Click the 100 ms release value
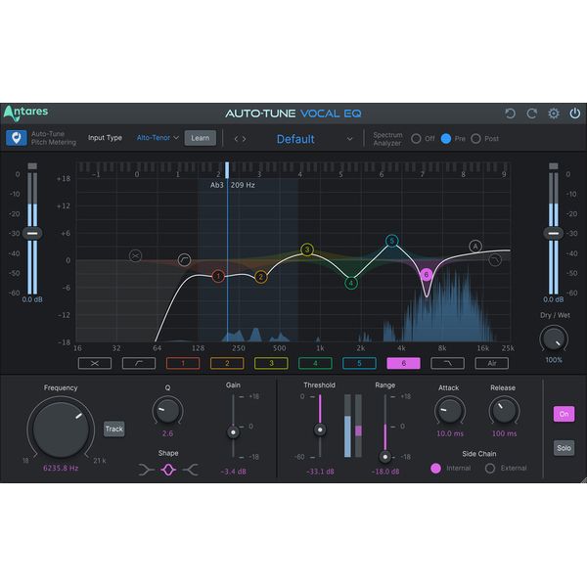The height and width of the screenshot is (587, 587). tap(504, 433)
